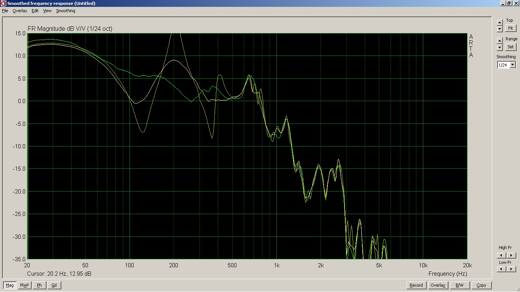This screenshot has height=292, width=520.
Task: Shift Low Fr left arrow
Action: point(502,269)
